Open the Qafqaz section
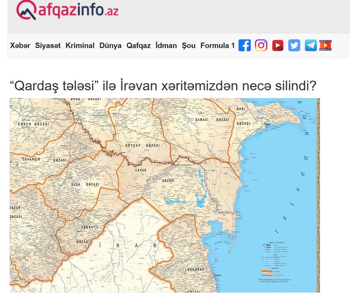350x297 pixels. coord(138,45)
